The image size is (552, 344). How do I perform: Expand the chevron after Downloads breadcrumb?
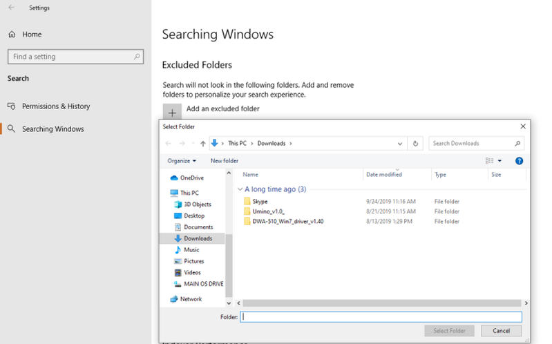(x=291, y=143)
